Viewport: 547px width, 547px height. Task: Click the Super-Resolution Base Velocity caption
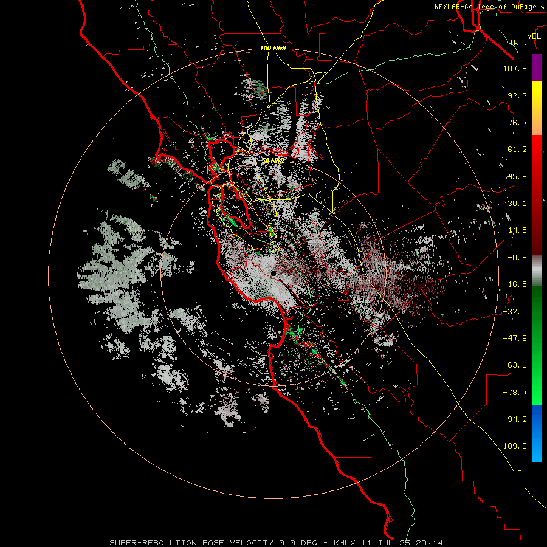tap(277, 543)
